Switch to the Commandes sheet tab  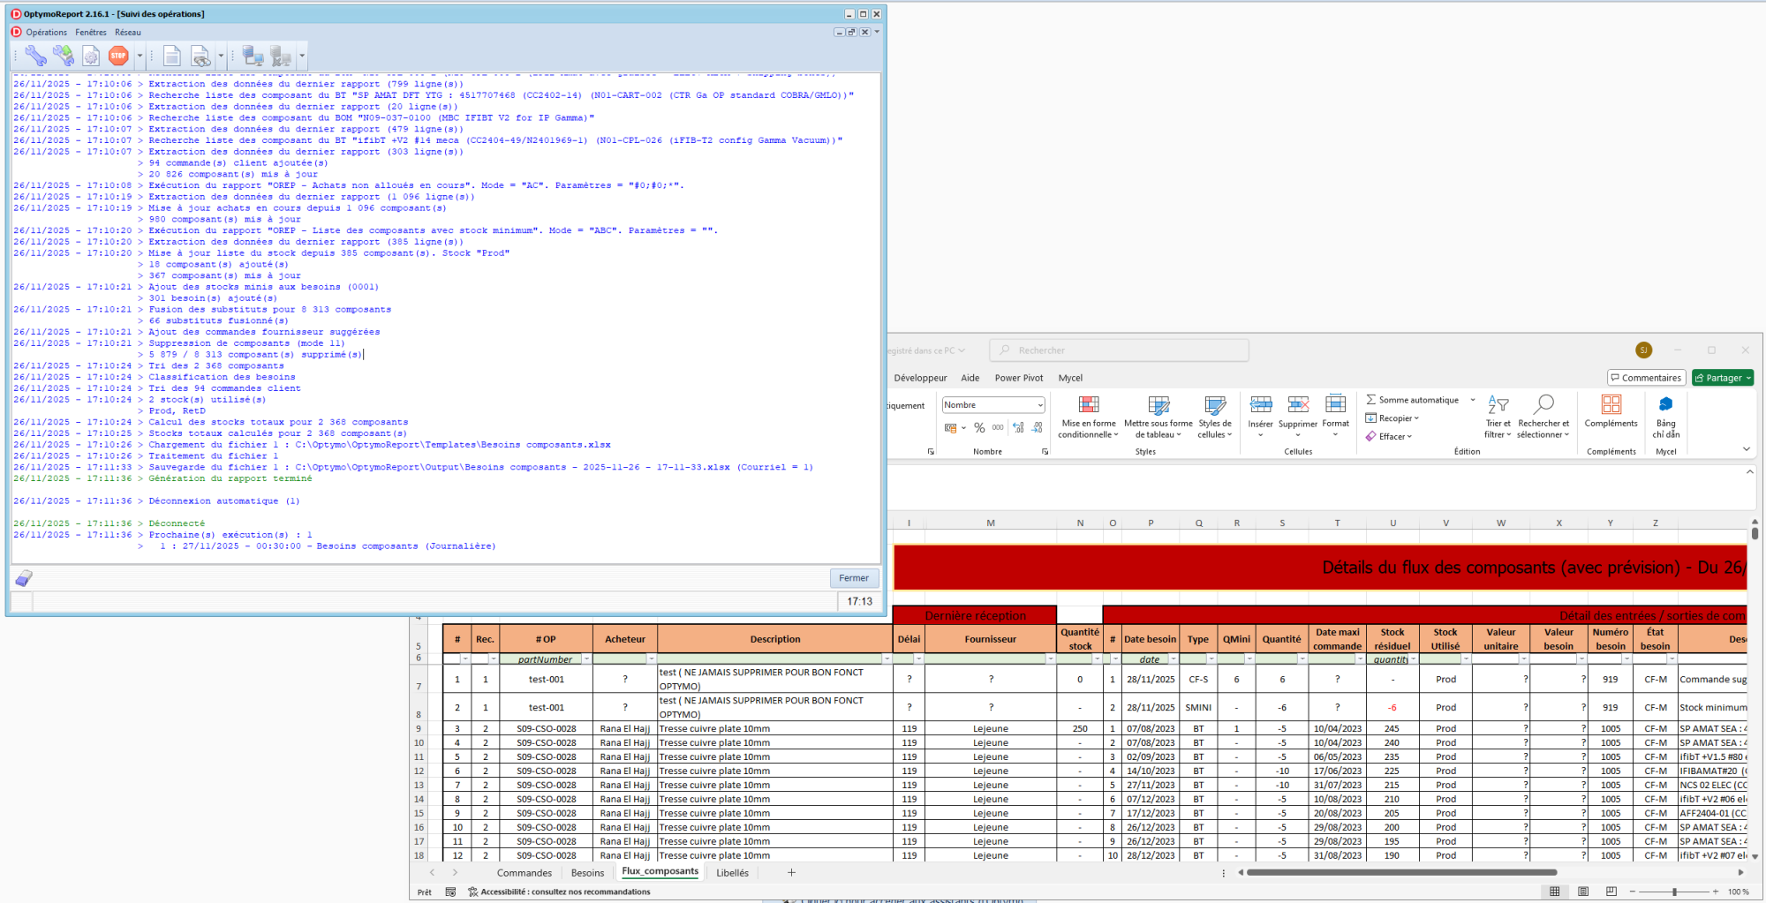(x=524, y=873)
